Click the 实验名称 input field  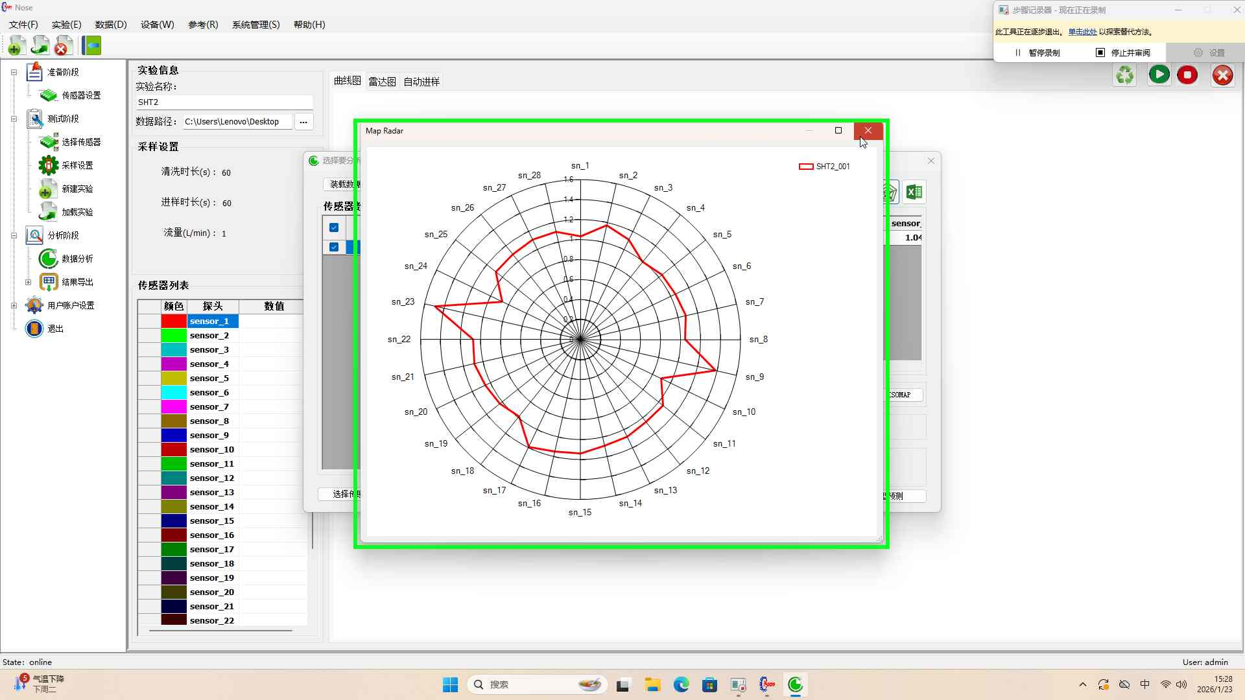tap(224, 102)
